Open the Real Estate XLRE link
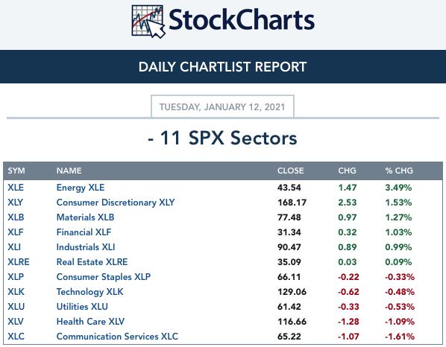446x347 pixels. click(92, 262)
